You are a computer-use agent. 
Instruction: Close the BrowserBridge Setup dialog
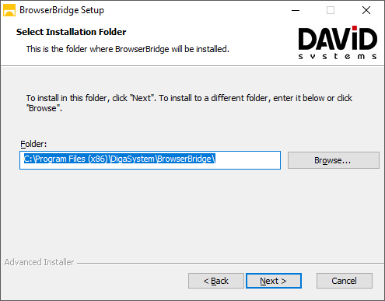point(366,10)
